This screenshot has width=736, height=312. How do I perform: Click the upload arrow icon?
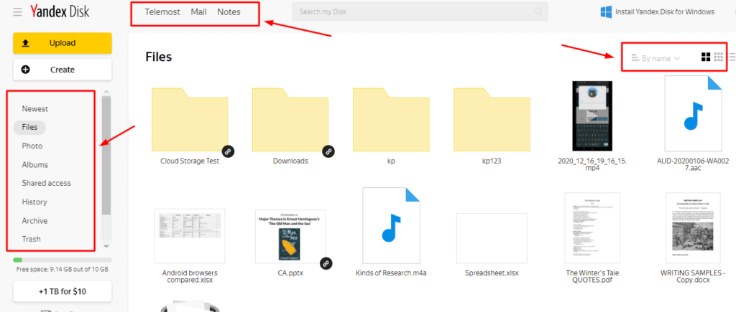pyautogui.click(x=26, y=43)
